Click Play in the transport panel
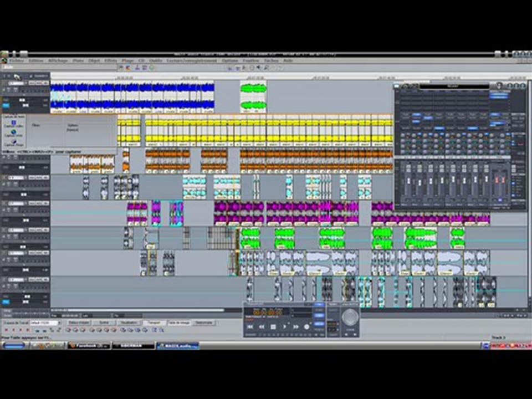 click(x=284, y=326)
